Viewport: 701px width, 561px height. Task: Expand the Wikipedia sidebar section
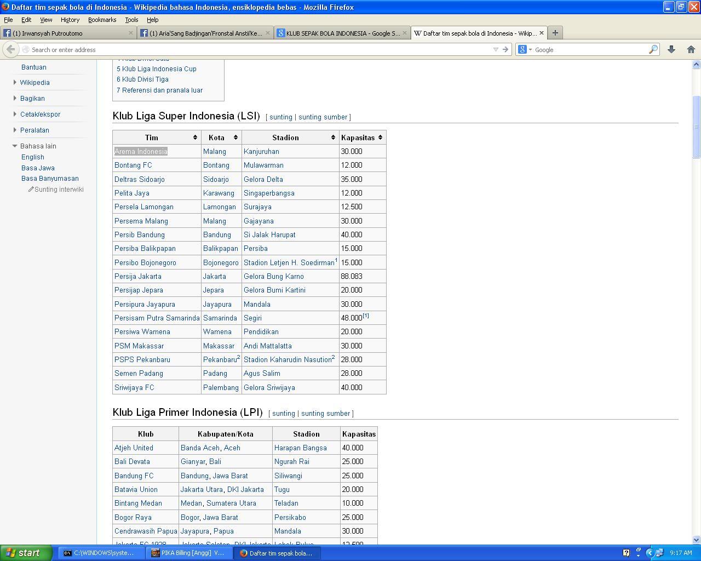tap(15, 82)
